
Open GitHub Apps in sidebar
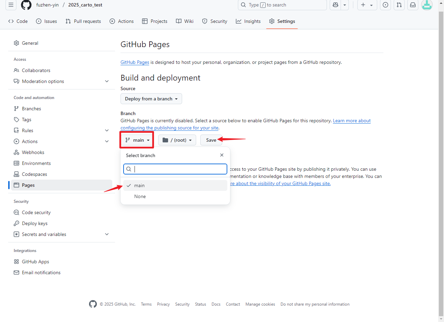click(x=62, y=262)
